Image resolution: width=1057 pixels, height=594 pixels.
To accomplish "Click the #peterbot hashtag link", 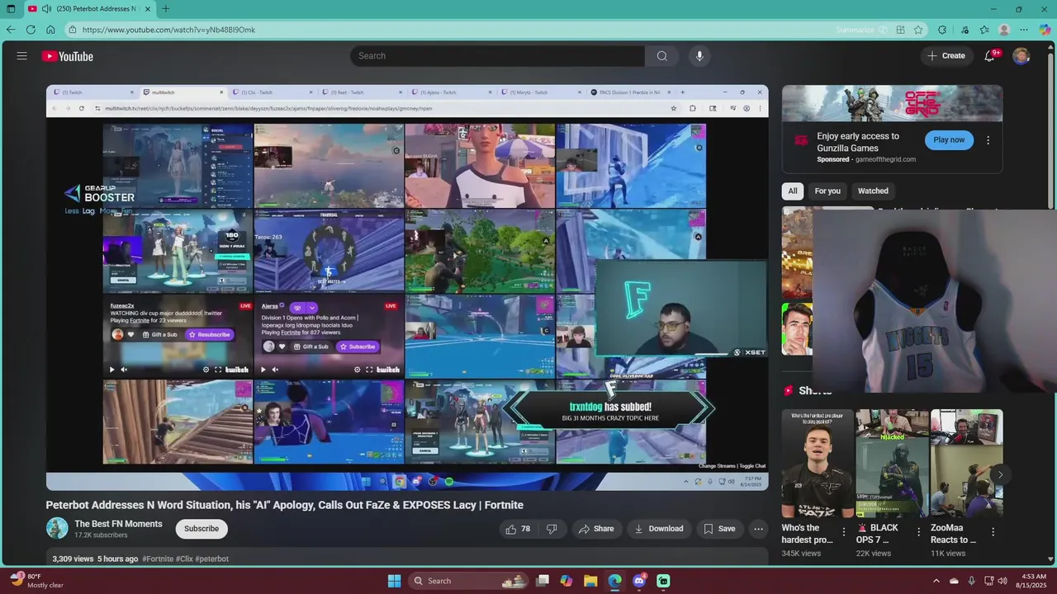I will tap(212, 559).
